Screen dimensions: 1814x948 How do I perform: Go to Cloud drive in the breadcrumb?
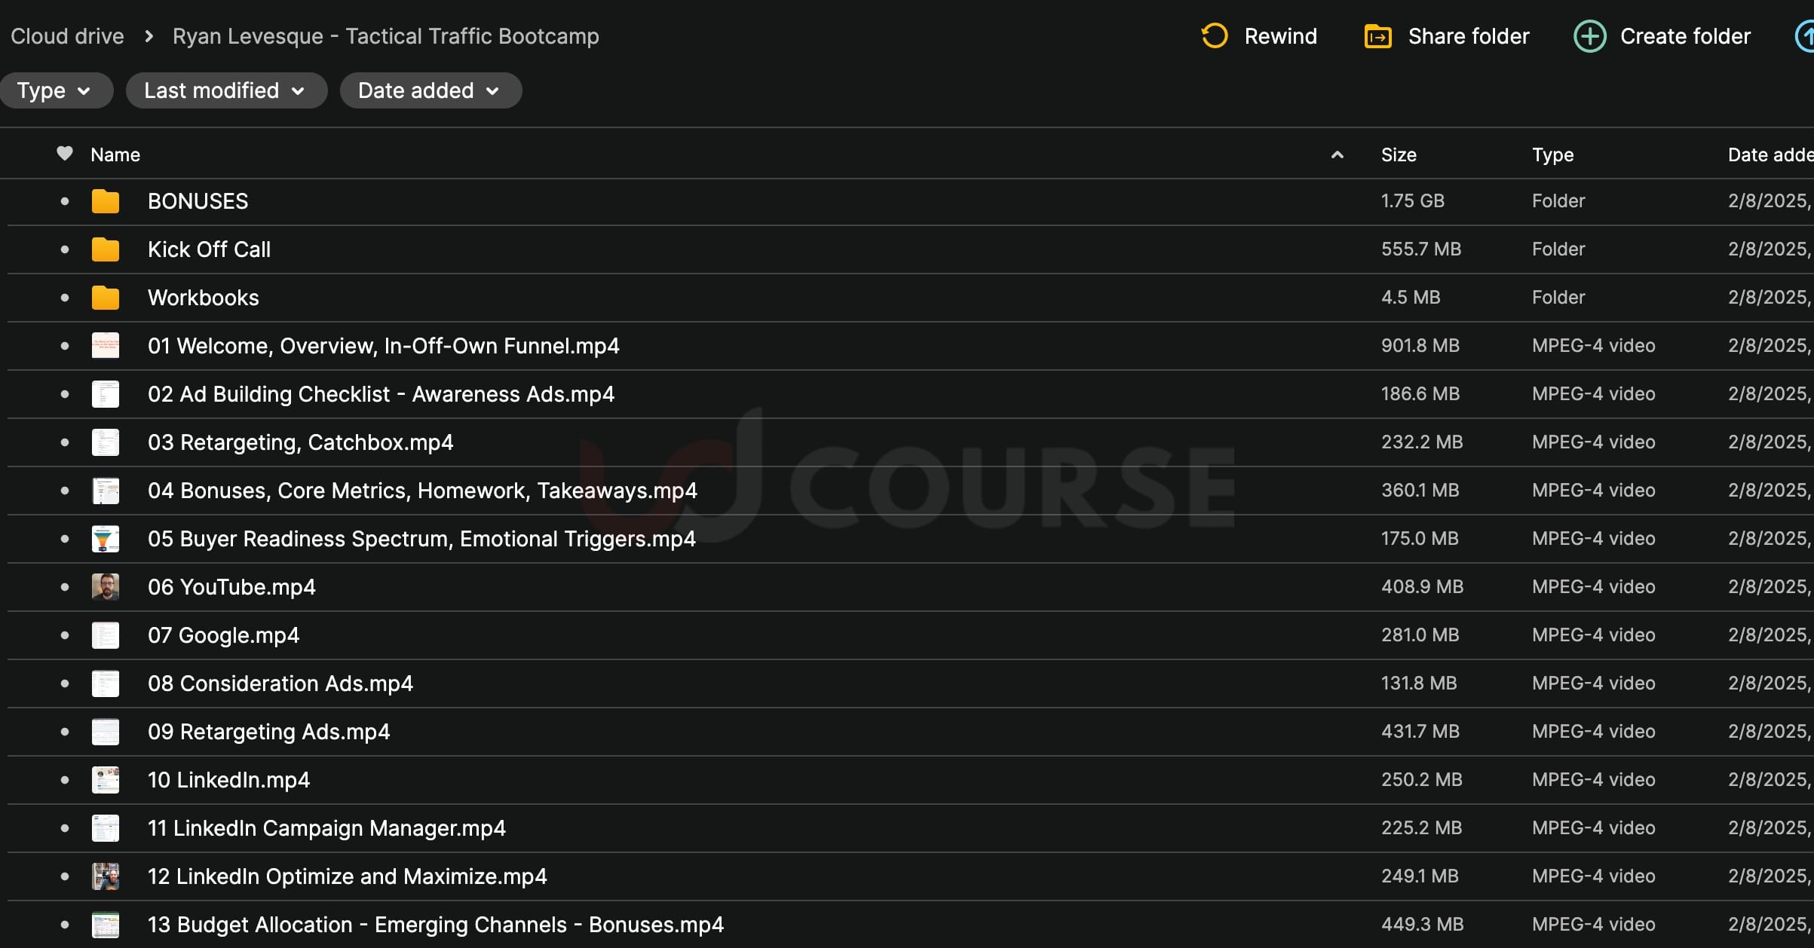pos(67,36)
